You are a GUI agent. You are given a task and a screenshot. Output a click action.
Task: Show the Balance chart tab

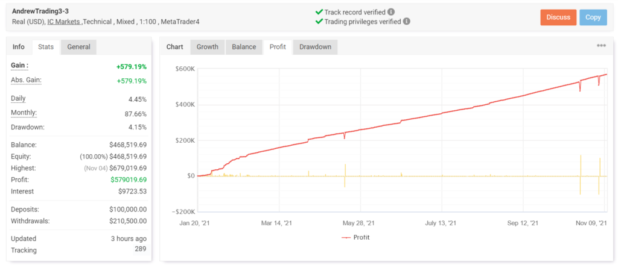click(244, 47)
